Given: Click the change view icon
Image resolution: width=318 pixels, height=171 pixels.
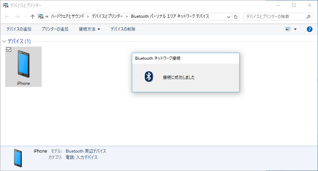Looking at the screenshot, I should pos(288,29).
